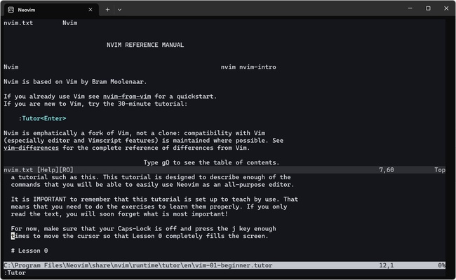
Task: Follow the nvim-from-vim help link
Action: point(127,97)
